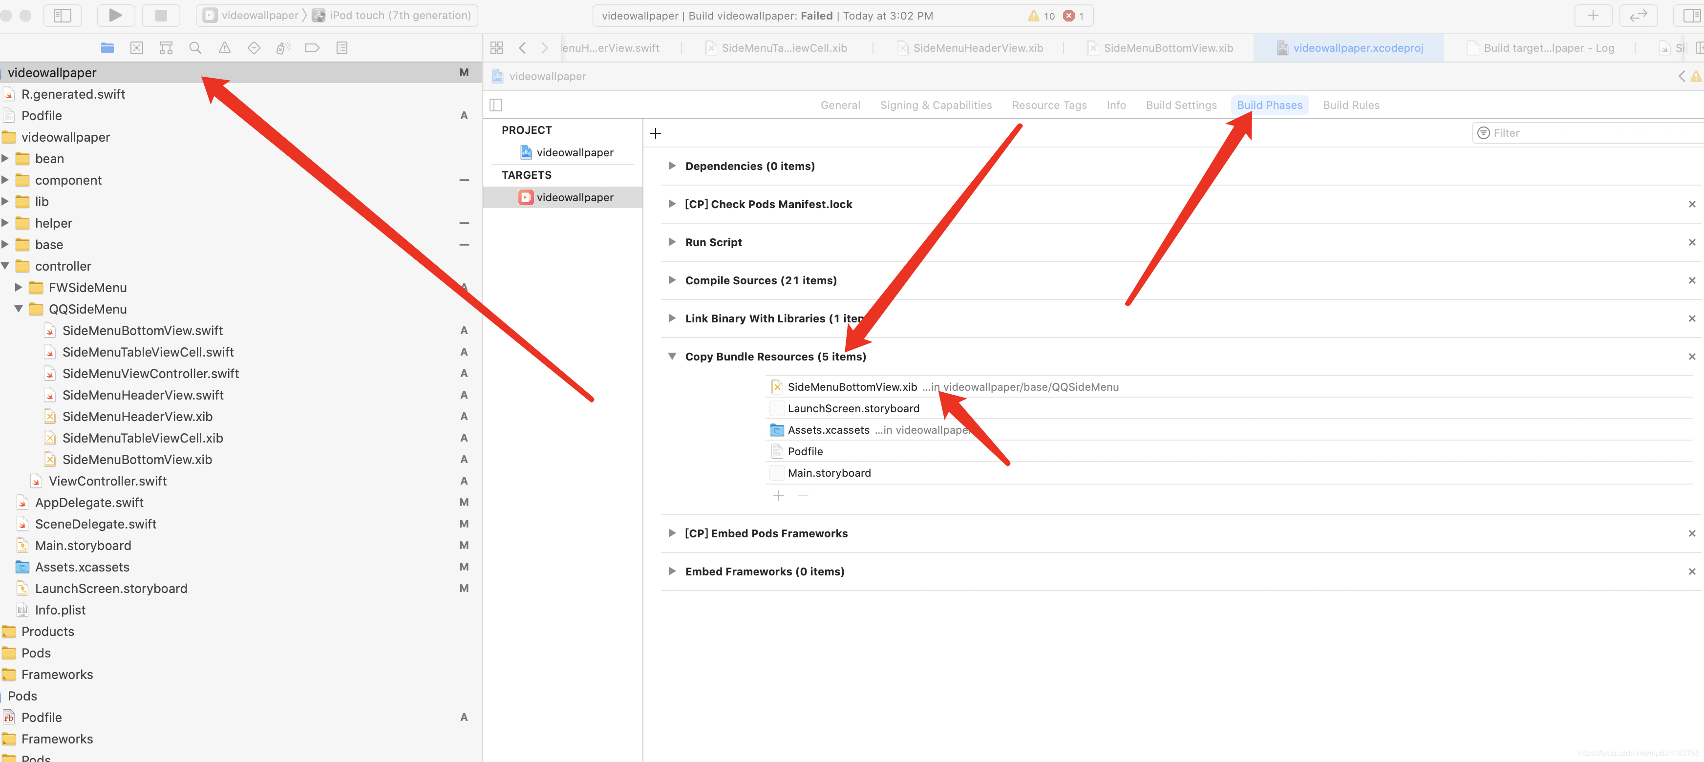Expand the Compile Sources section
The image size is (1704, 762).
(671, 280)
